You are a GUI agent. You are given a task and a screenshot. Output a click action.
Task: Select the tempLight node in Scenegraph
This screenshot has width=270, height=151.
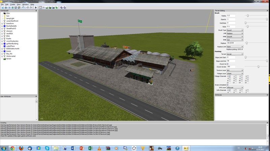pos(10,19)
